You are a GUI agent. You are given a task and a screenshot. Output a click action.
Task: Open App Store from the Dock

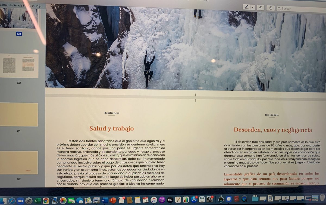click(x=194, y=200)
